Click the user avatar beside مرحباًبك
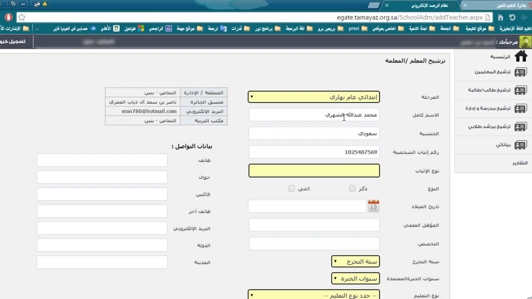Viewport: 532px width, 299px height. 525,42
